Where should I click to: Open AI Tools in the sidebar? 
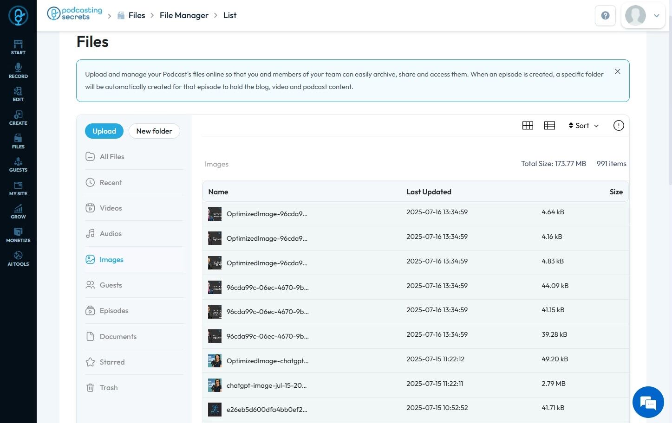point(18,258)
